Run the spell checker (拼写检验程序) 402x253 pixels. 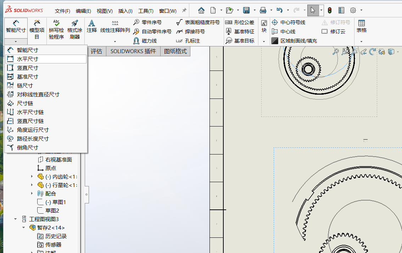(56, 29)
